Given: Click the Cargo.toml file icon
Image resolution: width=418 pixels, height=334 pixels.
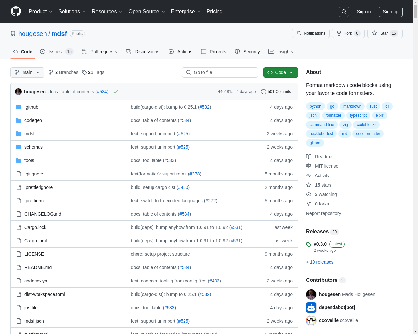Looking at the screenshot, I should click(x=19, y=241).
